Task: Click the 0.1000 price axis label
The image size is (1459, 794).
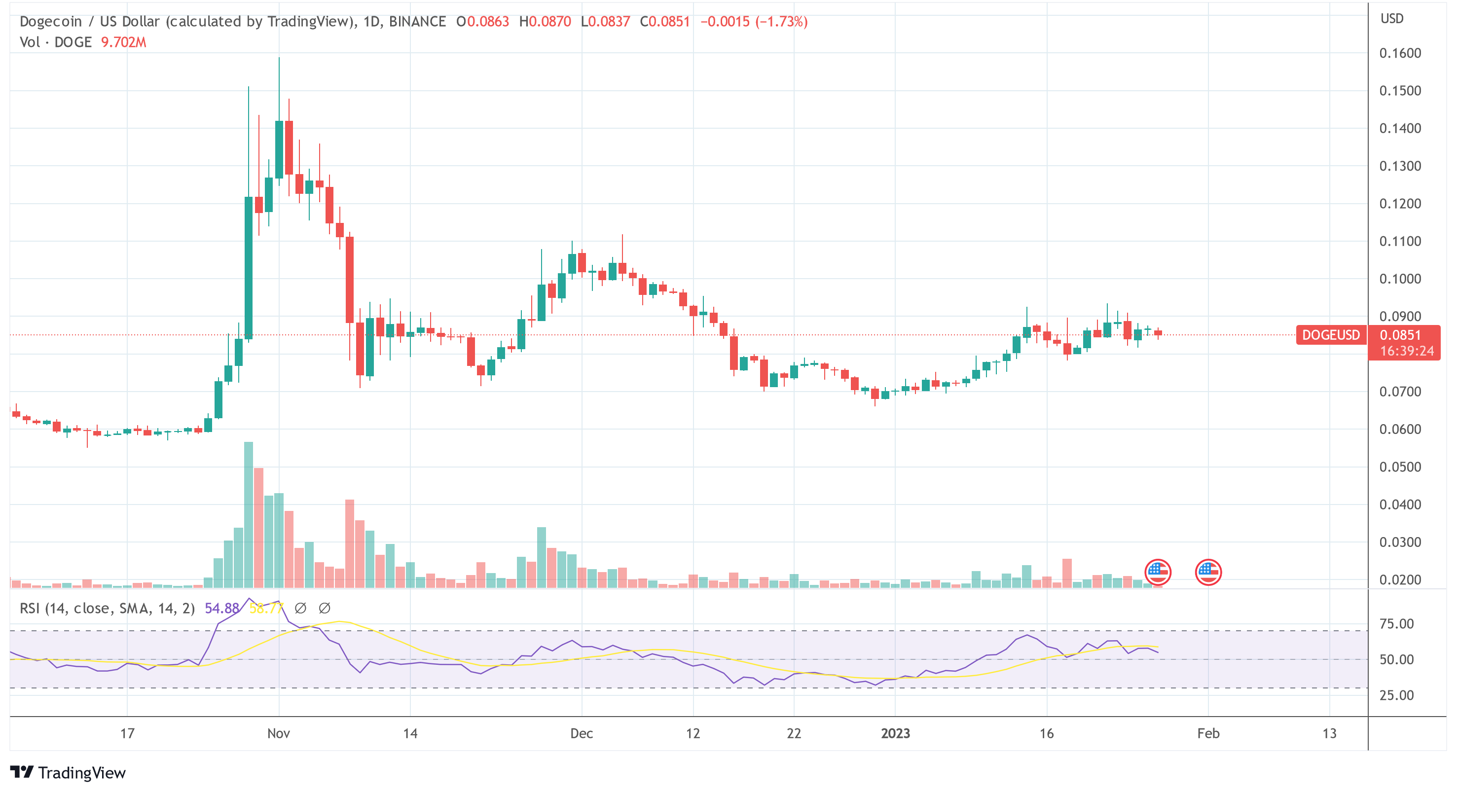Action: [x=1400, y=279]
